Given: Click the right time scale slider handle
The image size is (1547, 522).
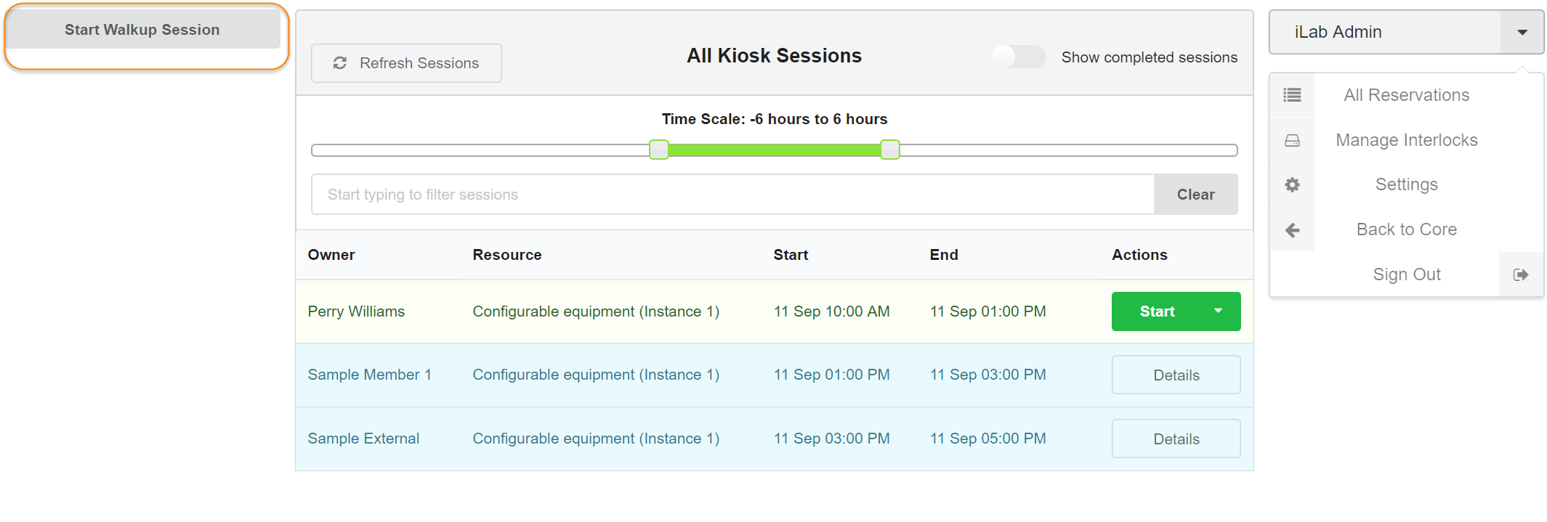Looking at the screenshot, I should 889,150.
